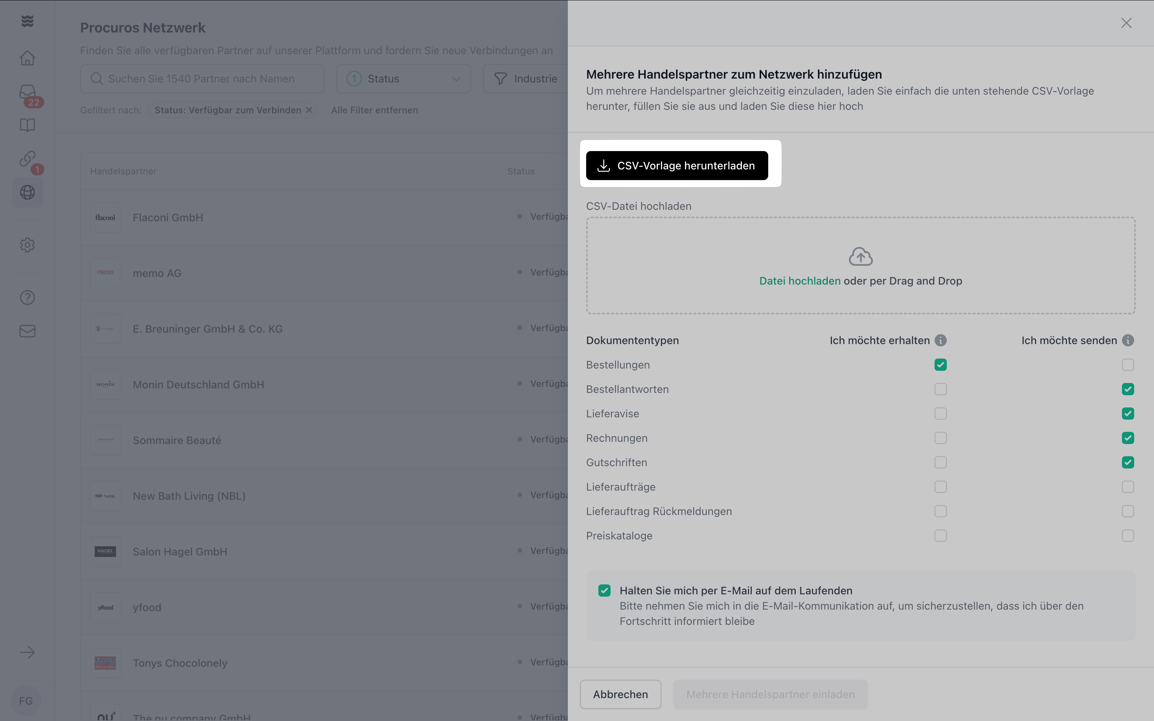Open the help question mark icon

point(27,298)
